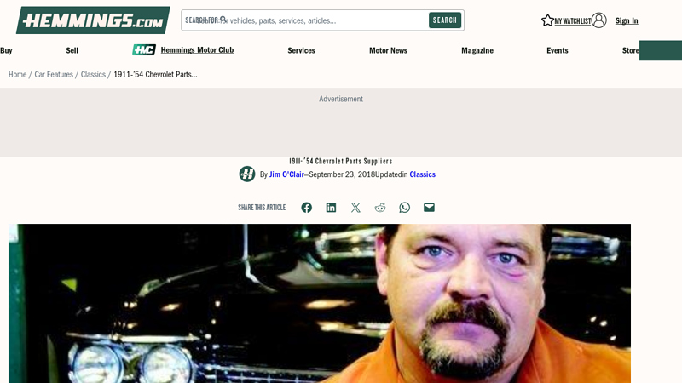Open the Sign In link
Image resolution: width=682 pixels, height=383 pixels.
coord(627,20)
